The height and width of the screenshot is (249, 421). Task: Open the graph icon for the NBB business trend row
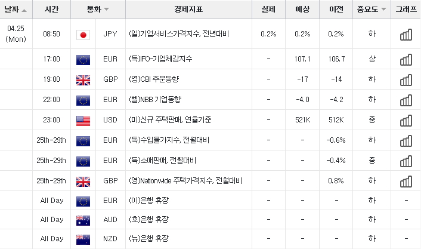(x=406, y=100)
